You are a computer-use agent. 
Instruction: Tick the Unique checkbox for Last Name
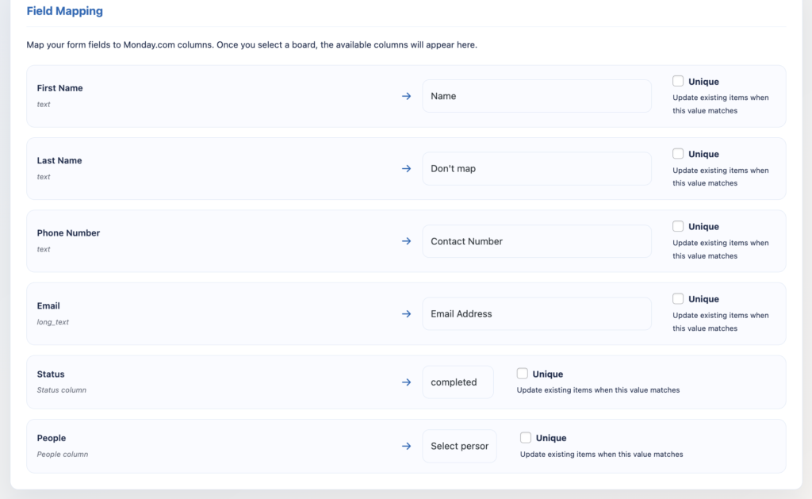[x=678, y=154]
